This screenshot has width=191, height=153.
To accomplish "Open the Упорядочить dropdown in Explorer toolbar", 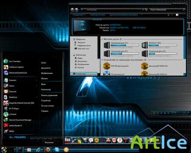I will 79,15.
